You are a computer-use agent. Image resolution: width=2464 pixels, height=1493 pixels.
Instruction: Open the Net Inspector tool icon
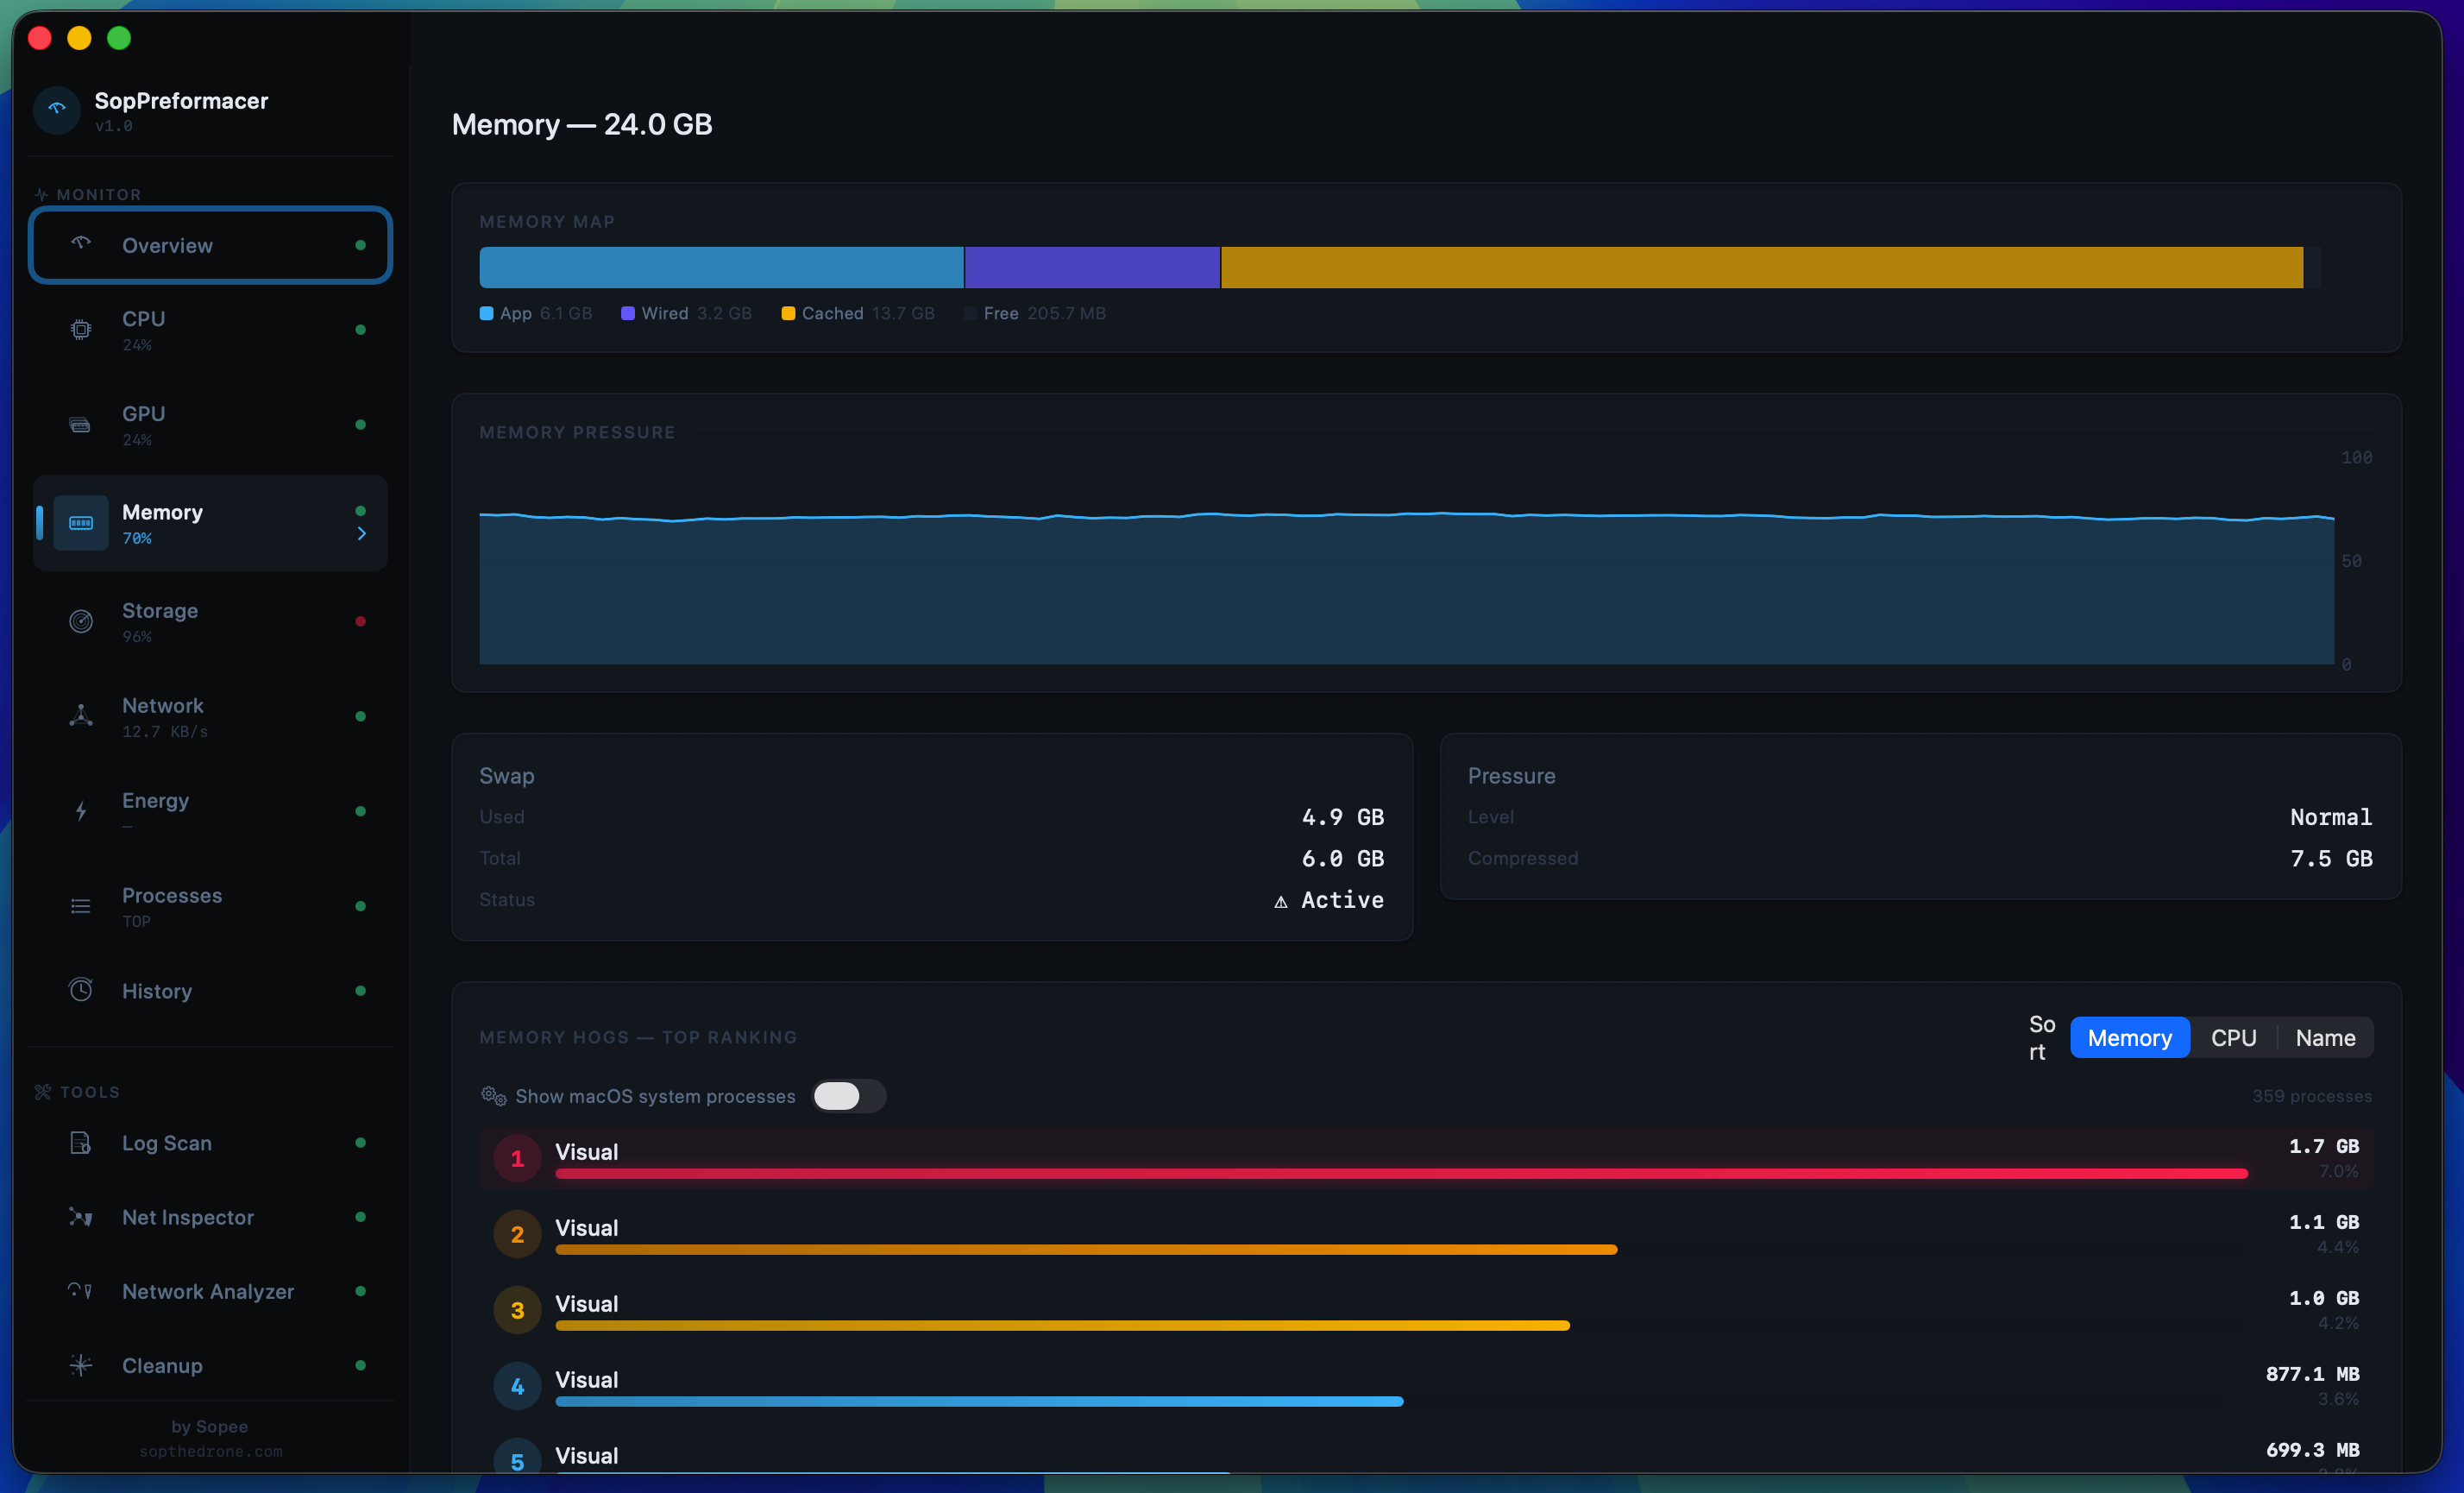(x=80, y=1217)
